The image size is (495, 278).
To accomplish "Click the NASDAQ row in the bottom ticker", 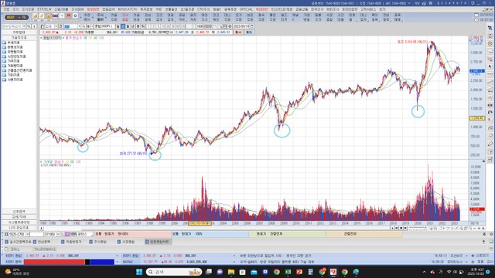I will [178, 262].
